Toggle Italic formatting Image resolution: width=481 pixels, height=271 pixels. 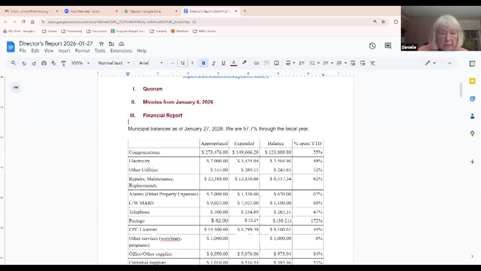pos(213,63)
